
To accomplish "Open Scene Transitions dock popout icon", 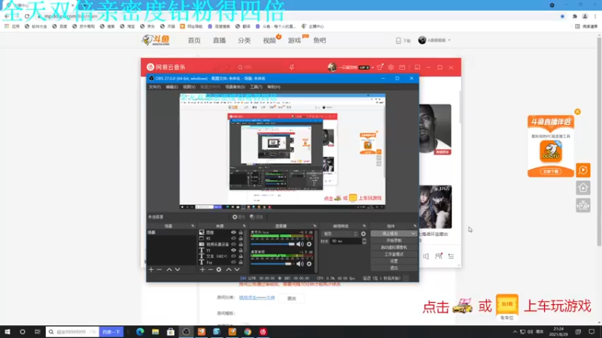I will point(364,226).
